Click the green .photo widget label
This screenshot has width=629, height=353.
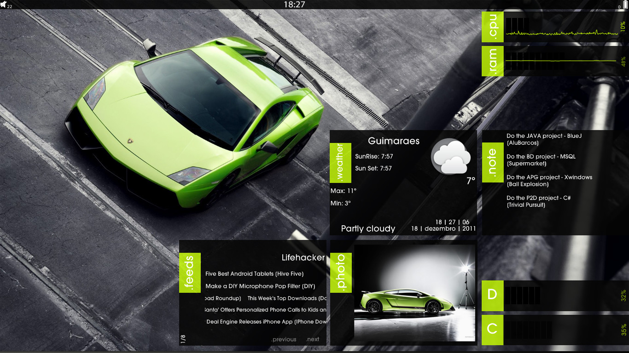(341, 273)
